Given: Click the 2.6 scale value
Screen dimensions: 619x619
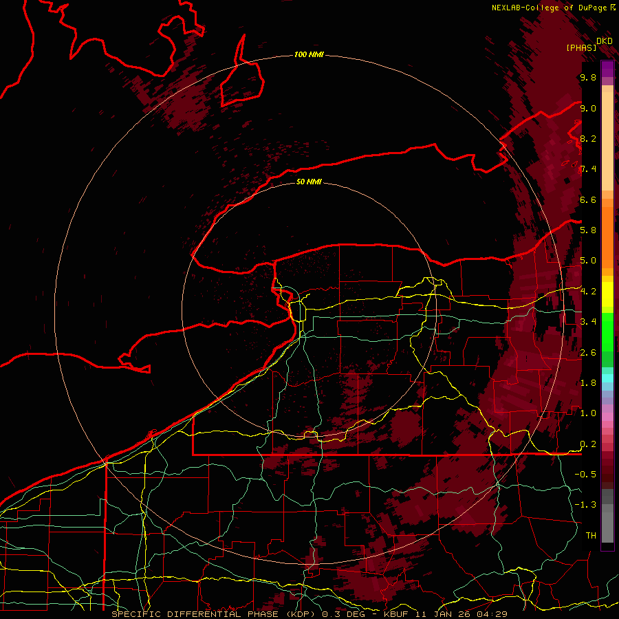Looking at the screenshot, I should pos(588,353).
